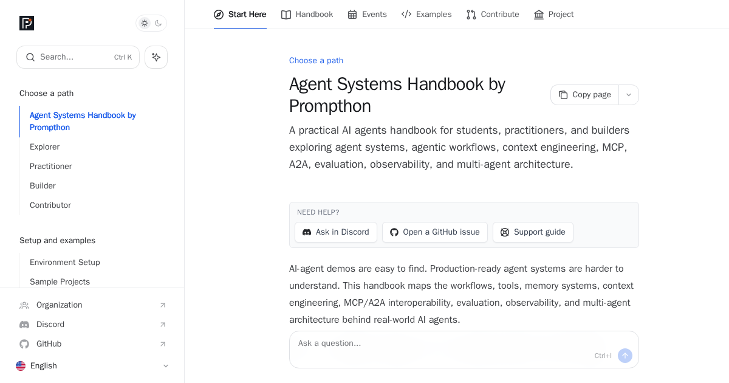This screenshot has height=383, width=729.
Task: Click the GitHub icon in sidebar footer
Action: point(24,344)
